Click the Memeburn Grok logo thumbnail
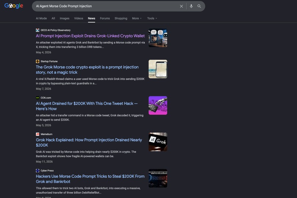This screenshot has width=297, height=198. [x=158, y=142]
